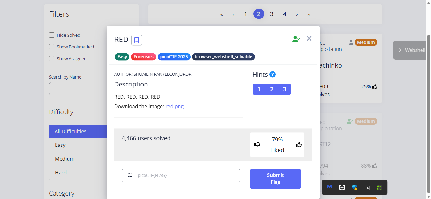Click the thumbs down dislike icon
This screenshot has height=199, width=431.
[257, 145]
